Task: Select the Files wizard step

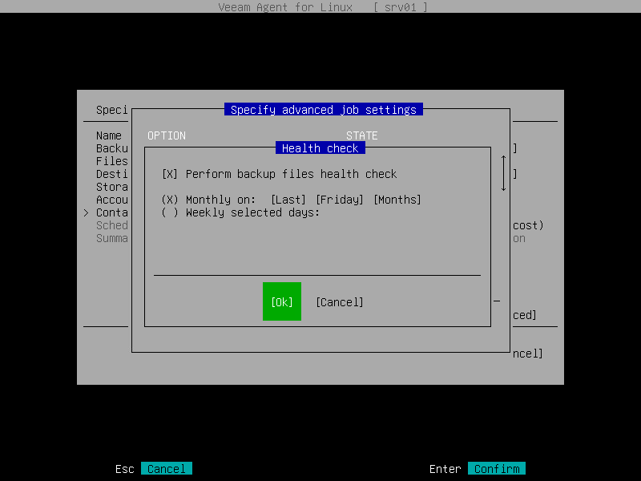Action: (x=112, y=161)
